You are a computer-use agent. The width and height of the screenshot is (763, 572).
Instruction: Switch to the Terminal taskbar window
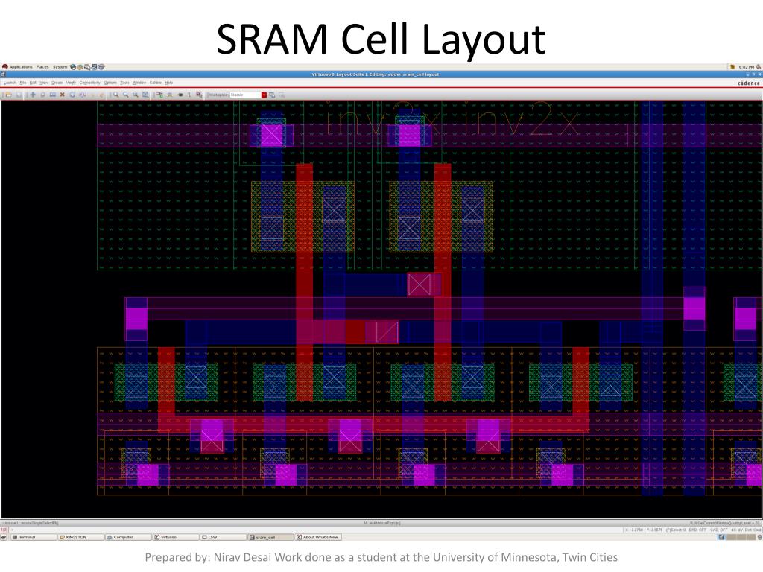33,537
